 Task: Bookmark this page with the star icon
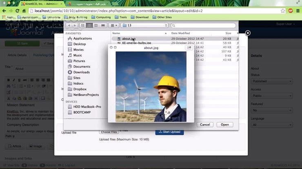click(283, 11)
